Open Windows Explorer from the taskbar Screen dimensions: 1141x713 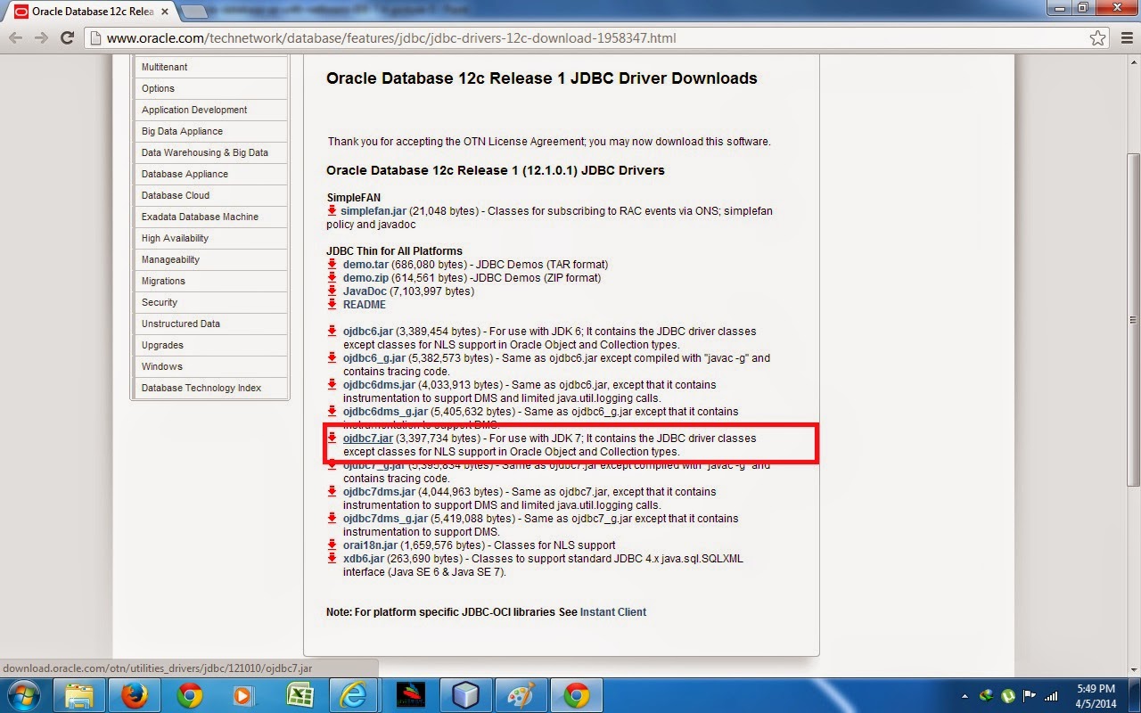coord(80,695)
